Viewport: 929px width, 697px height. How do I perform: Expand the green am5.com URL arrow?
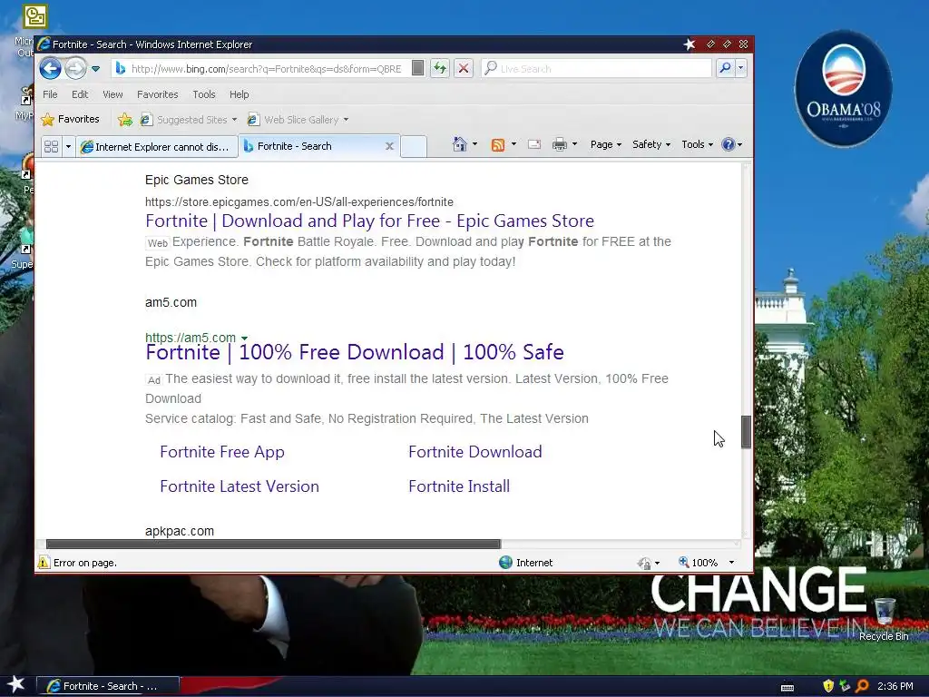click(x=244, y=339)
